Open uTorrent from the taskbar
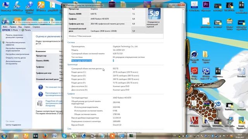Viewport: 248px width, 139px height. click(x=74, y=136)
